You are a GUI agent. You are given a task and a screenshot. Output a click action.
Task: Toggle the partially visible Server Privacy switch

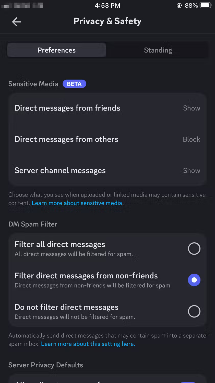(188, 382)
